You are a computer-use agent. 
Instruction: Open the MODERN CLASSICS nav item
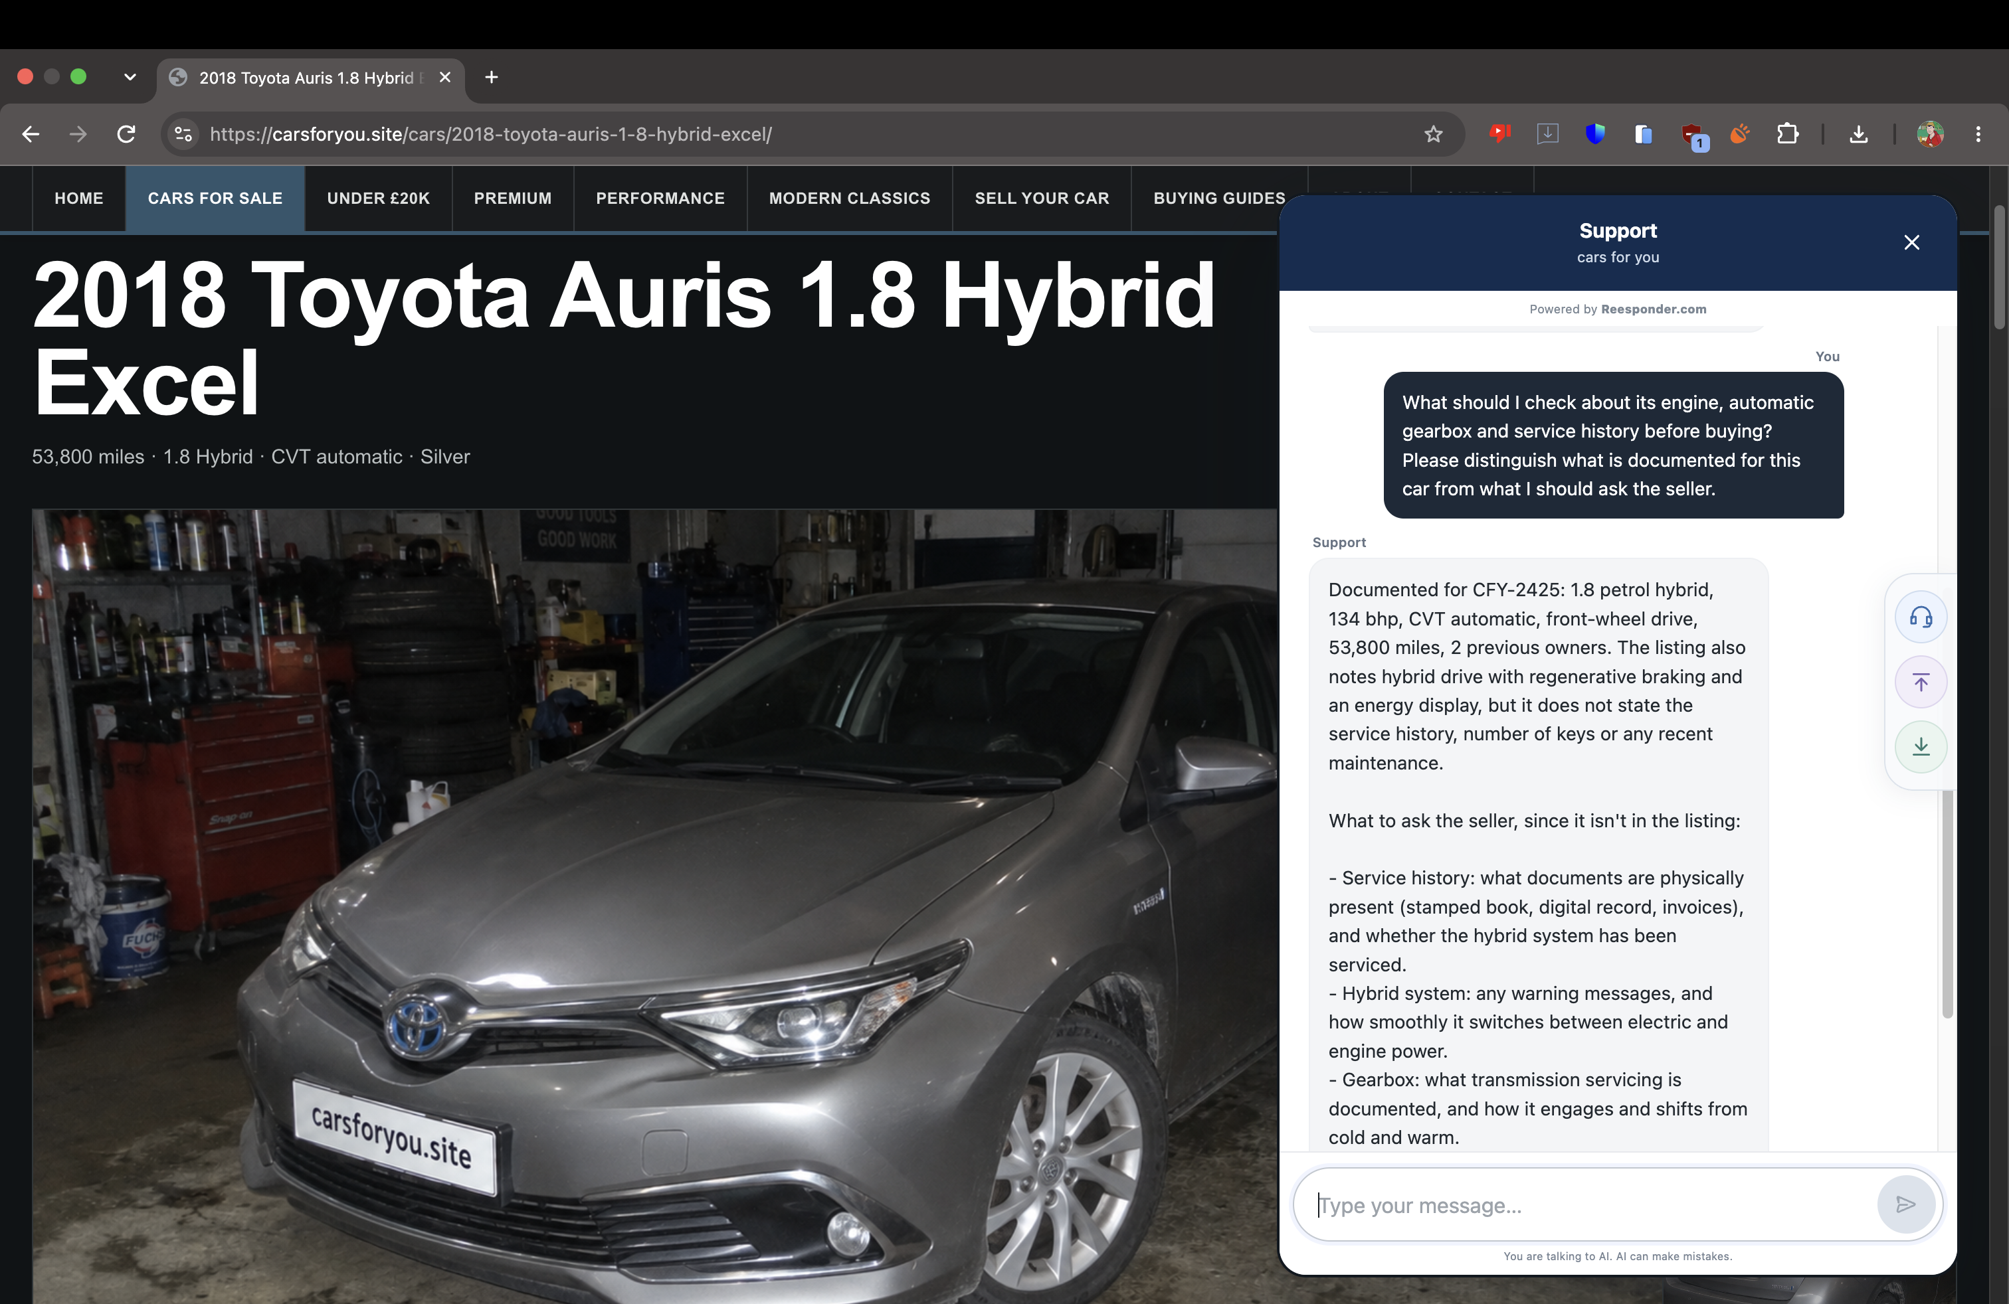point(849,199)
